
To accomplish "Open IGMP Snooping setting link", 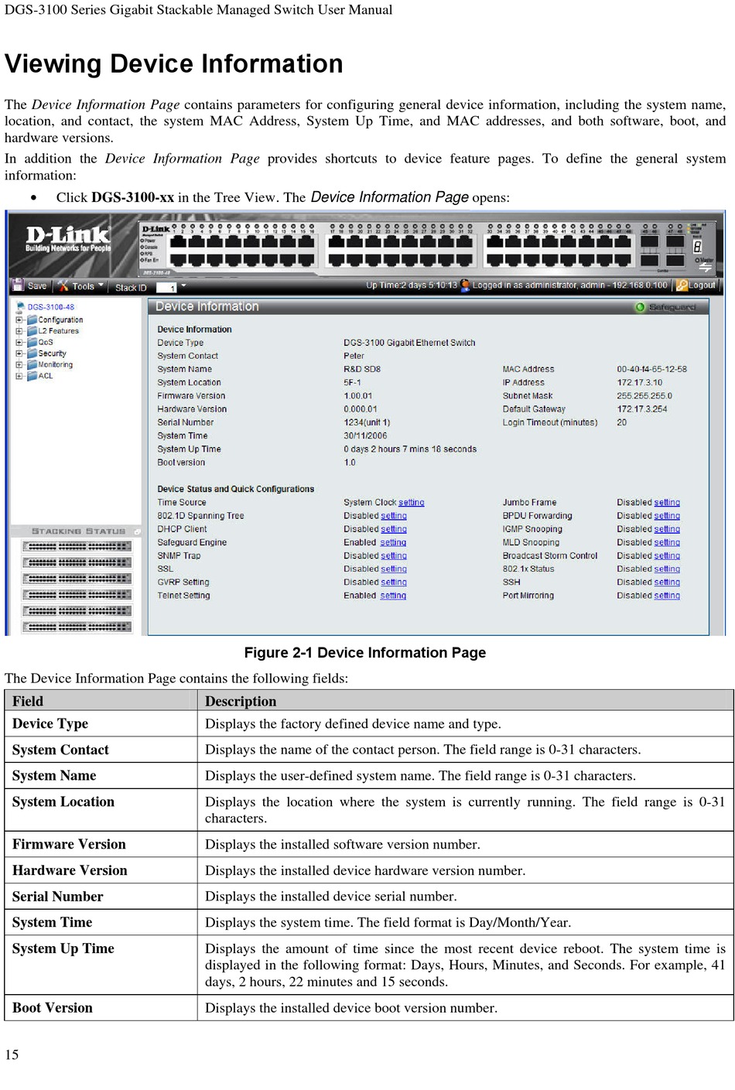I will 667,529.
